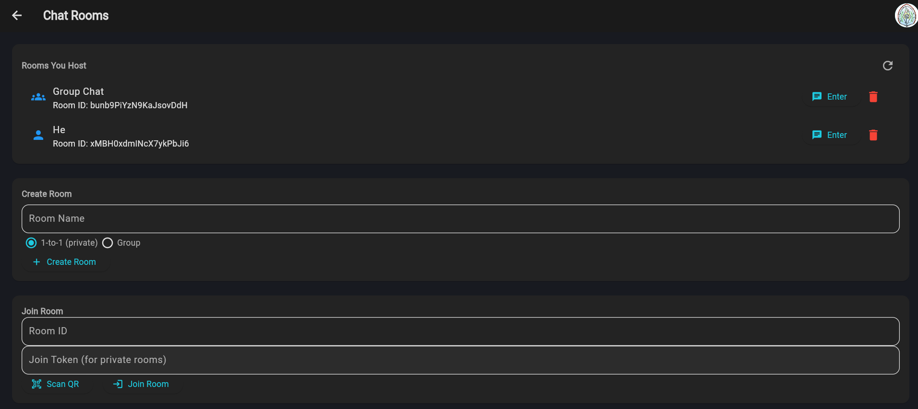Viewport: 918px width, 409px height.
Task: Enter the He room
Action: click(830, 135)
